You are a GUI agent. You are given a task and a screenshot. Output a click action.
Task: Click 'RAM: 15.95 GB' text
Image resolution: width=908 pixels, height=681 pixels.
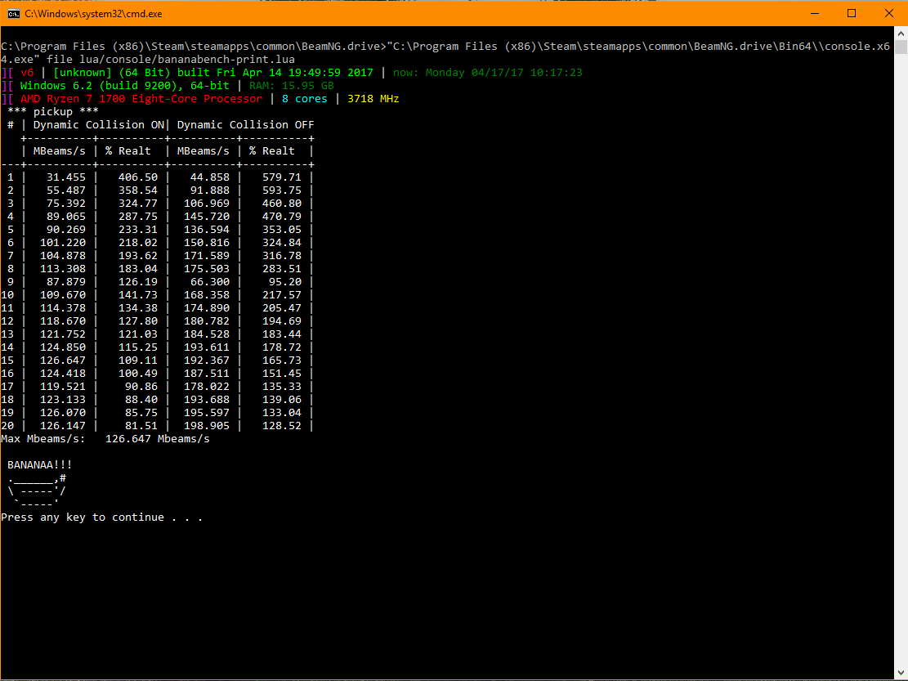[x=291, y=86]
